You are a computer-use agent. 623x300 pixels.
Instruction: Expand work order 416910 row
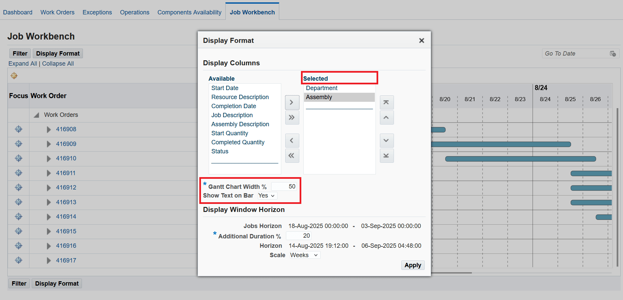[49, 159]
